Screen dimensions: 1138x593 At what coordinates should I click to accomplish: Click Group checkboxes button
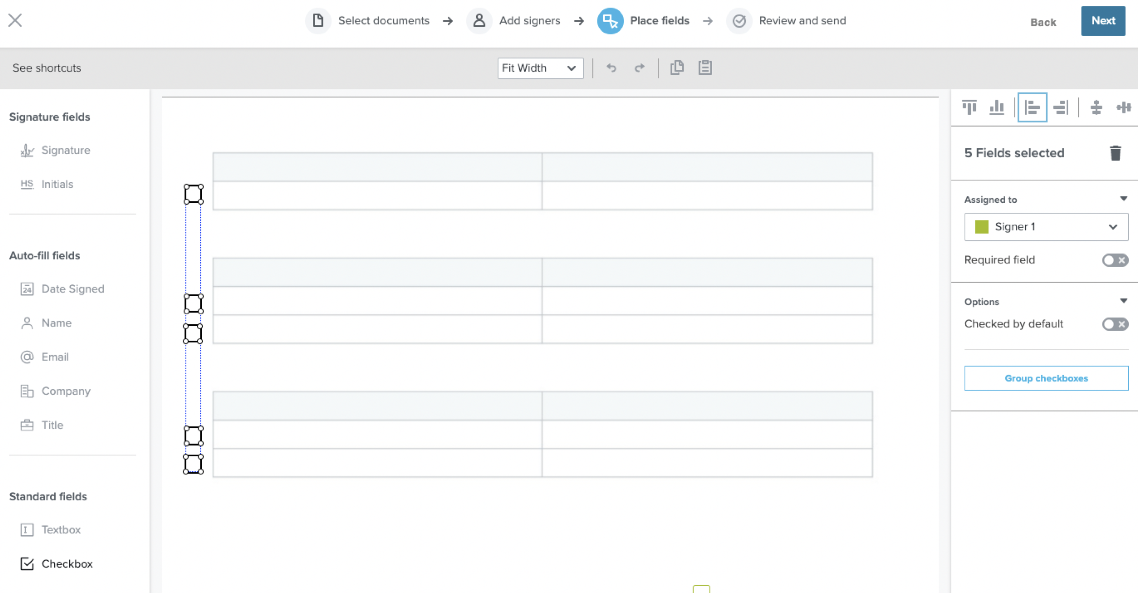(1046, 378)
